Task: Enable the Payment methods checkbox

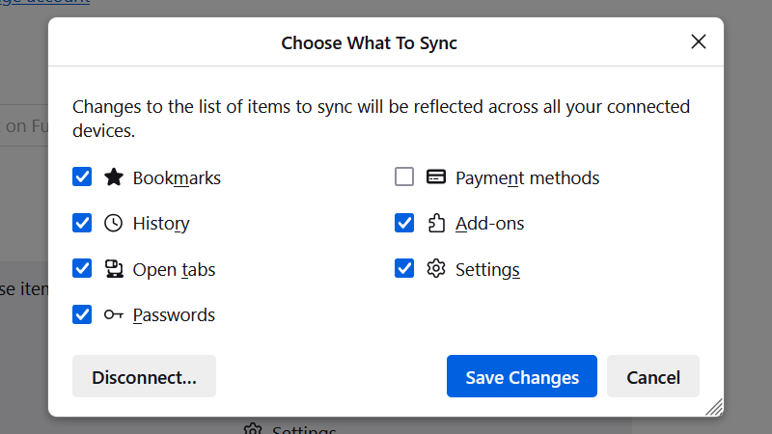Action: tap(404, 177)
